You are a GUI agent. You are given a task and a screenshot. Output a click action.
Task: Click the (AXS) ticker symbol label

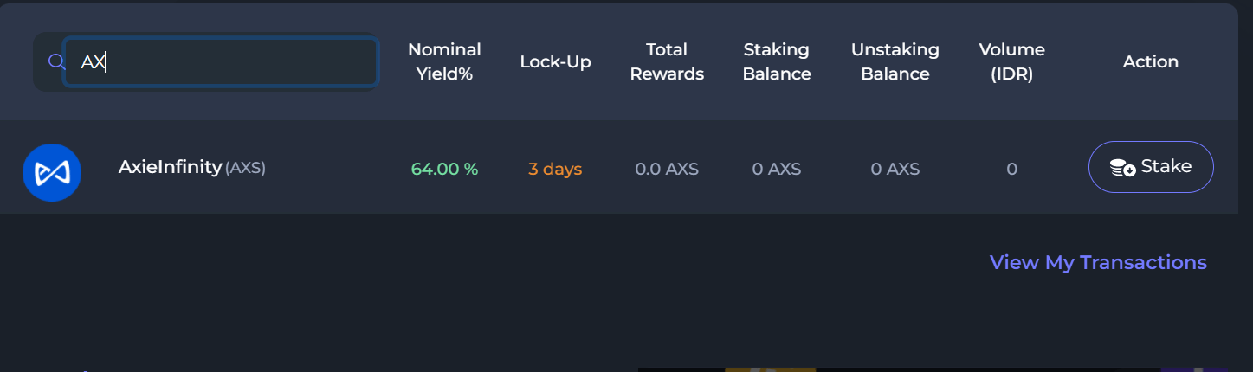(x=245, y=168)
